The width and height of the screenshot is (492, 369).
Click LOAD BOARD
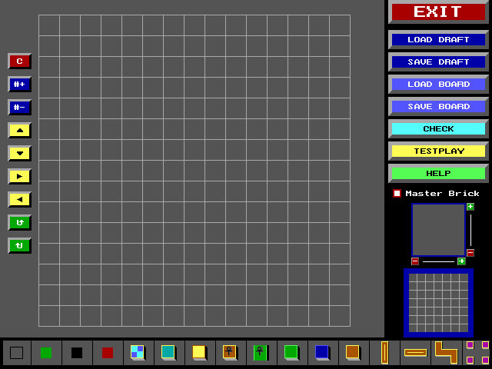438,85
